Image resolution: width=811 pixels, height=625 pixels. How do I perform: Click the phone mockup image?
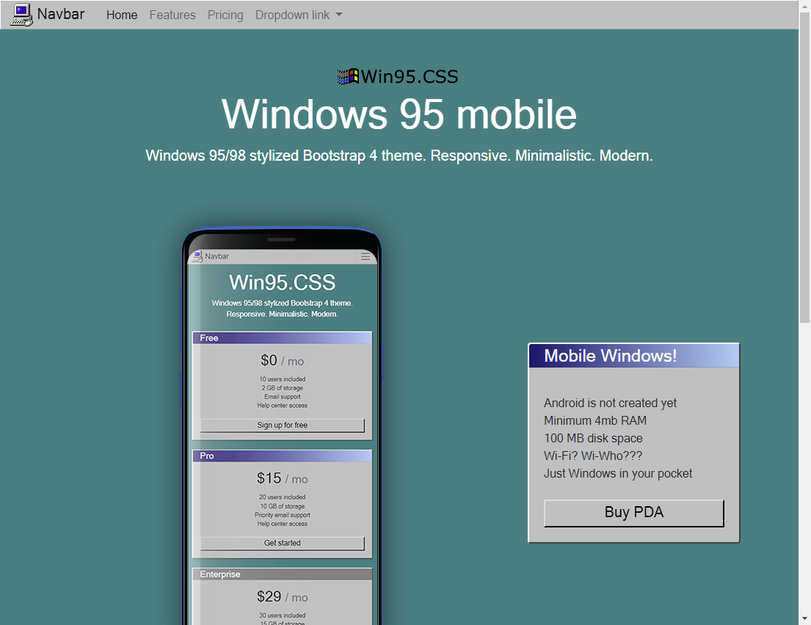282,426
